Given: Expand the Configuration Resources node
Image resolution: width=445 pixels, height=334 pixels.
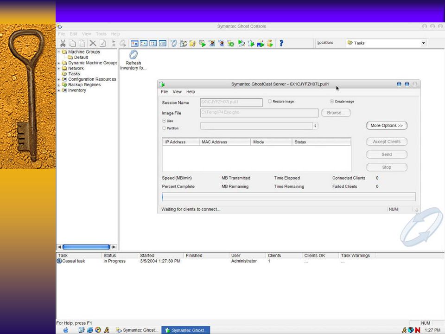Looking at the screenshot, I should [59, 79].
